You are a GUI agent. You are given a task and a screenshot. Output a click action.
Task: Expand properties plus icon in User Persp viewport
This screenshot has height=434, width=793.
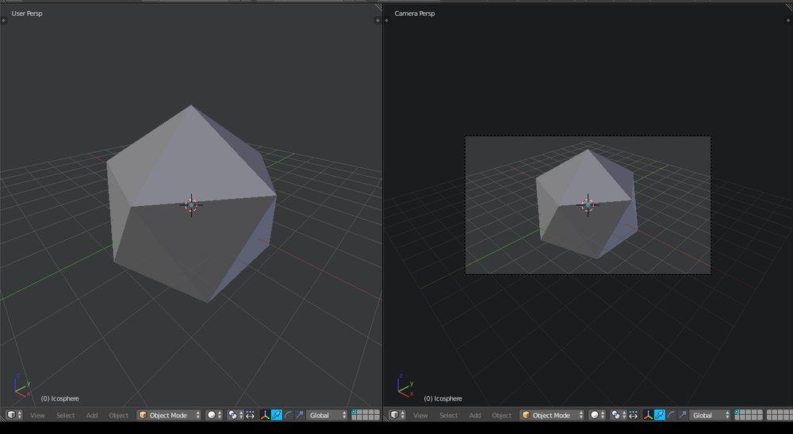click(x=377, y=21)
